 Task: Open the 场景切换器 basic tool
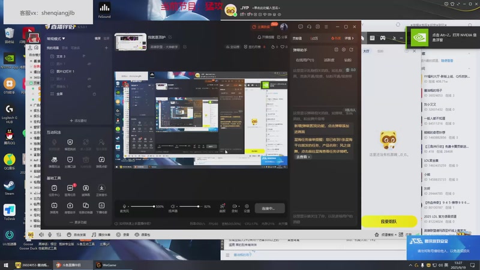86,208
